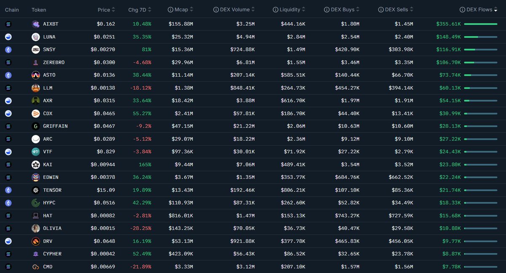Click the info icon beside DEX Flows header

point(463,10)
